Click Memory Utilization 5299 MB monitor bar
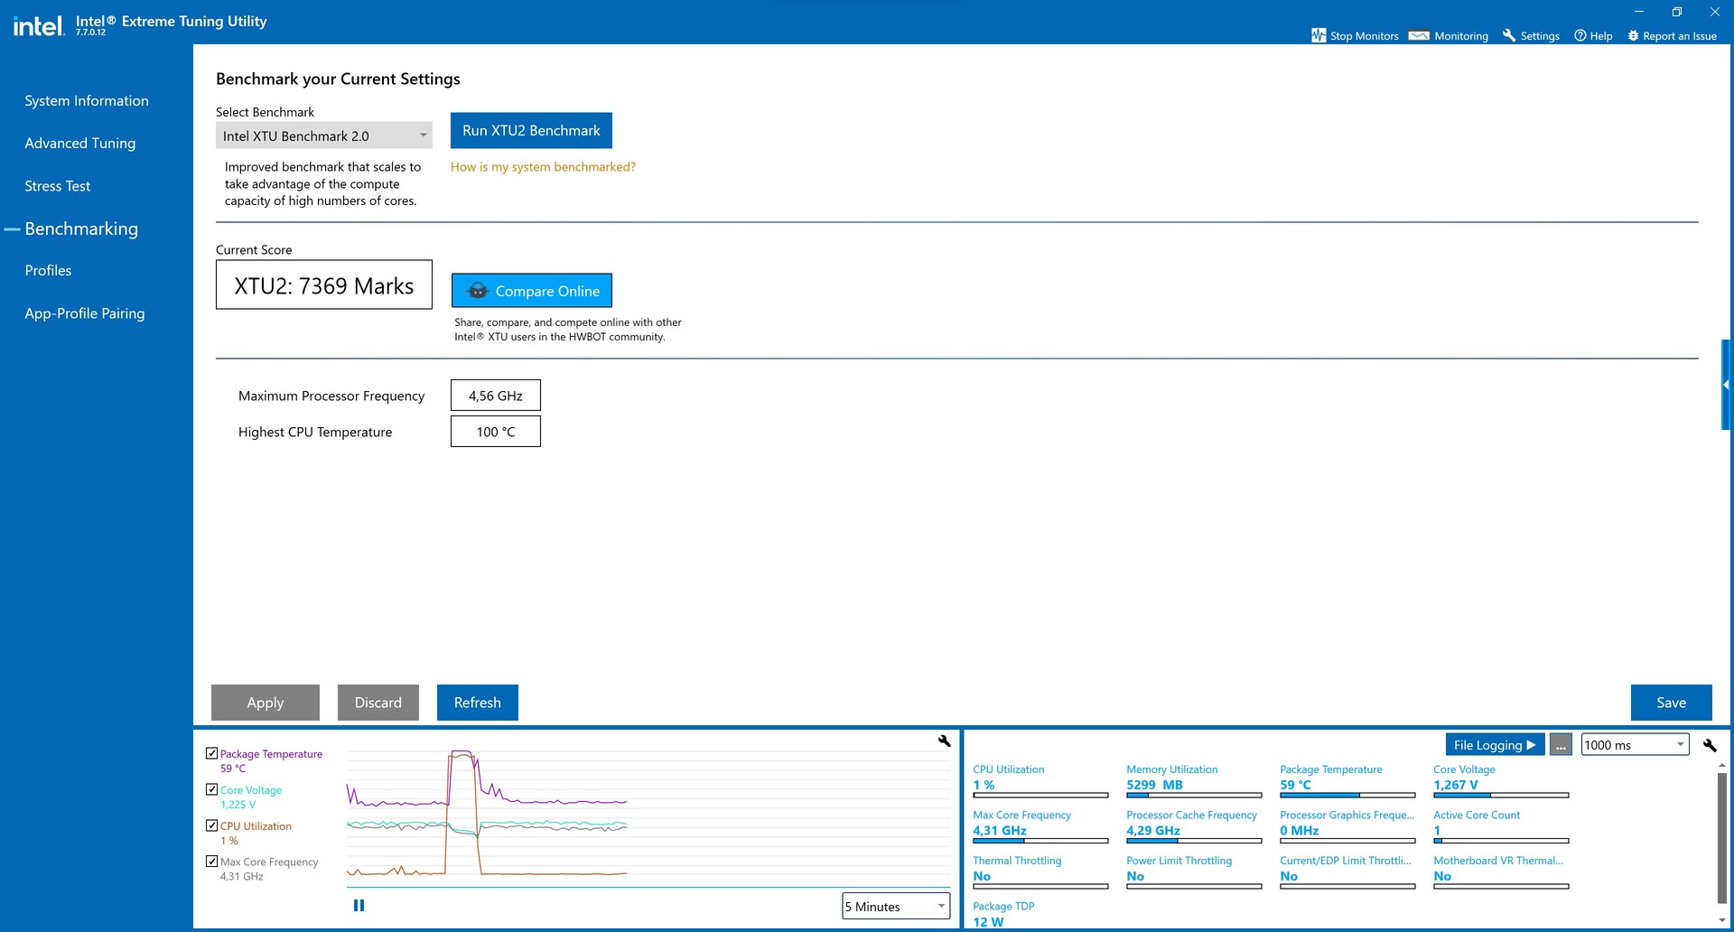The height and width of the screenshot is (932, 1734). [x=1194, y=796]
